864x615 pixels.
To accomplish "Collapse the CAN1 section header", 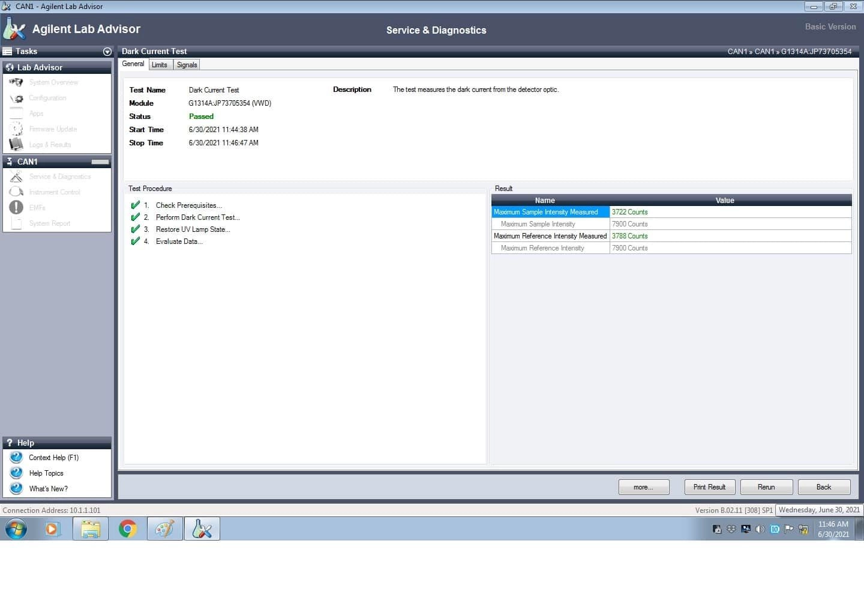I will (57, 162).
